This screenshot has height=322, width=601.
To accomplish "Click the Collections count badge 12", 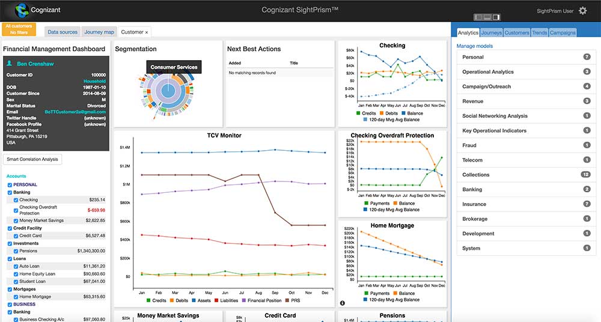I will (585, 174).
